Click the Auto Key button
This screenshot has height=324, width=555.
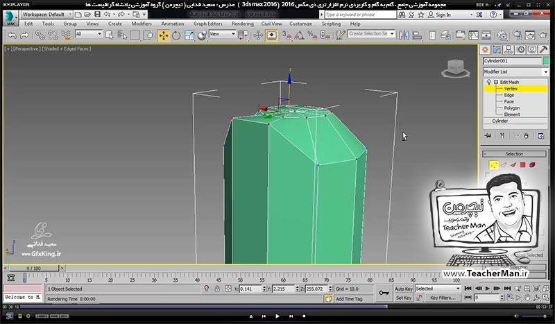pyautogui.click(x=404, y=289)
